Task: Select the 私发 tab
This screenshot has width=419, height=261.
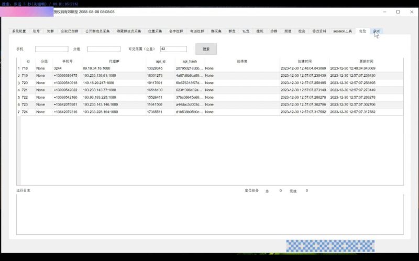Action: pos(246,31)
